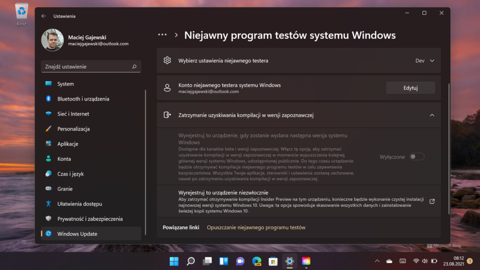Open taskbar Search

[191, 261]
